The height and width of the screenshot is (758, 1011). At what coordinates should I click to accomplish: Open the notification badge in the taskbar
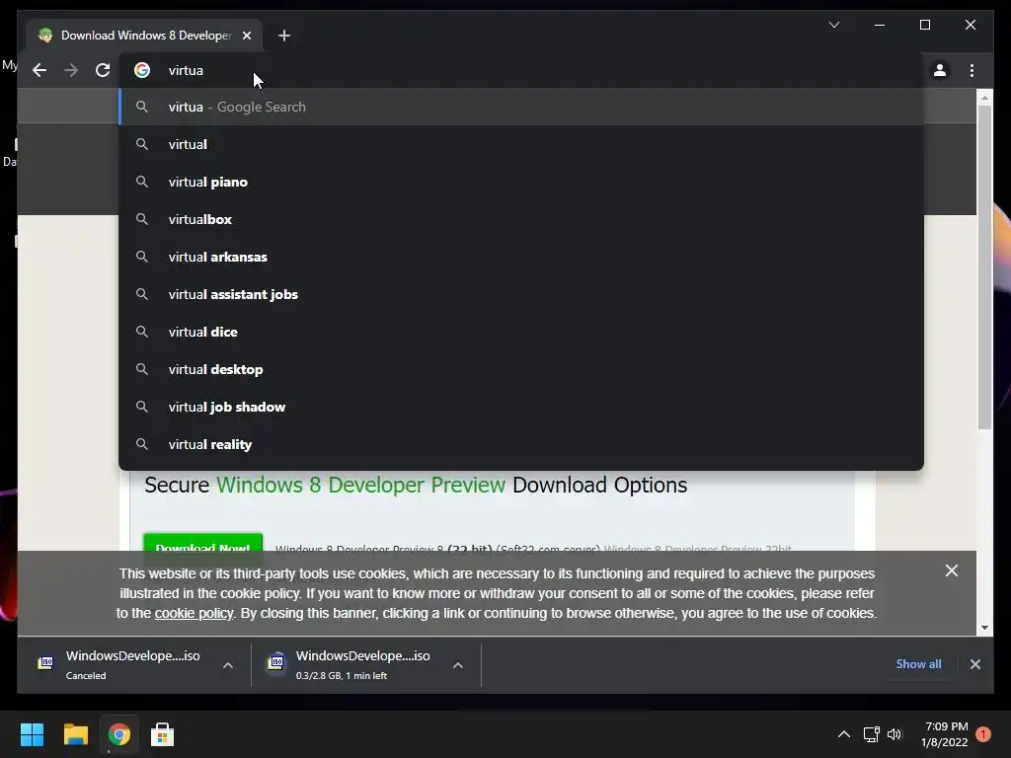coord(983,734)
